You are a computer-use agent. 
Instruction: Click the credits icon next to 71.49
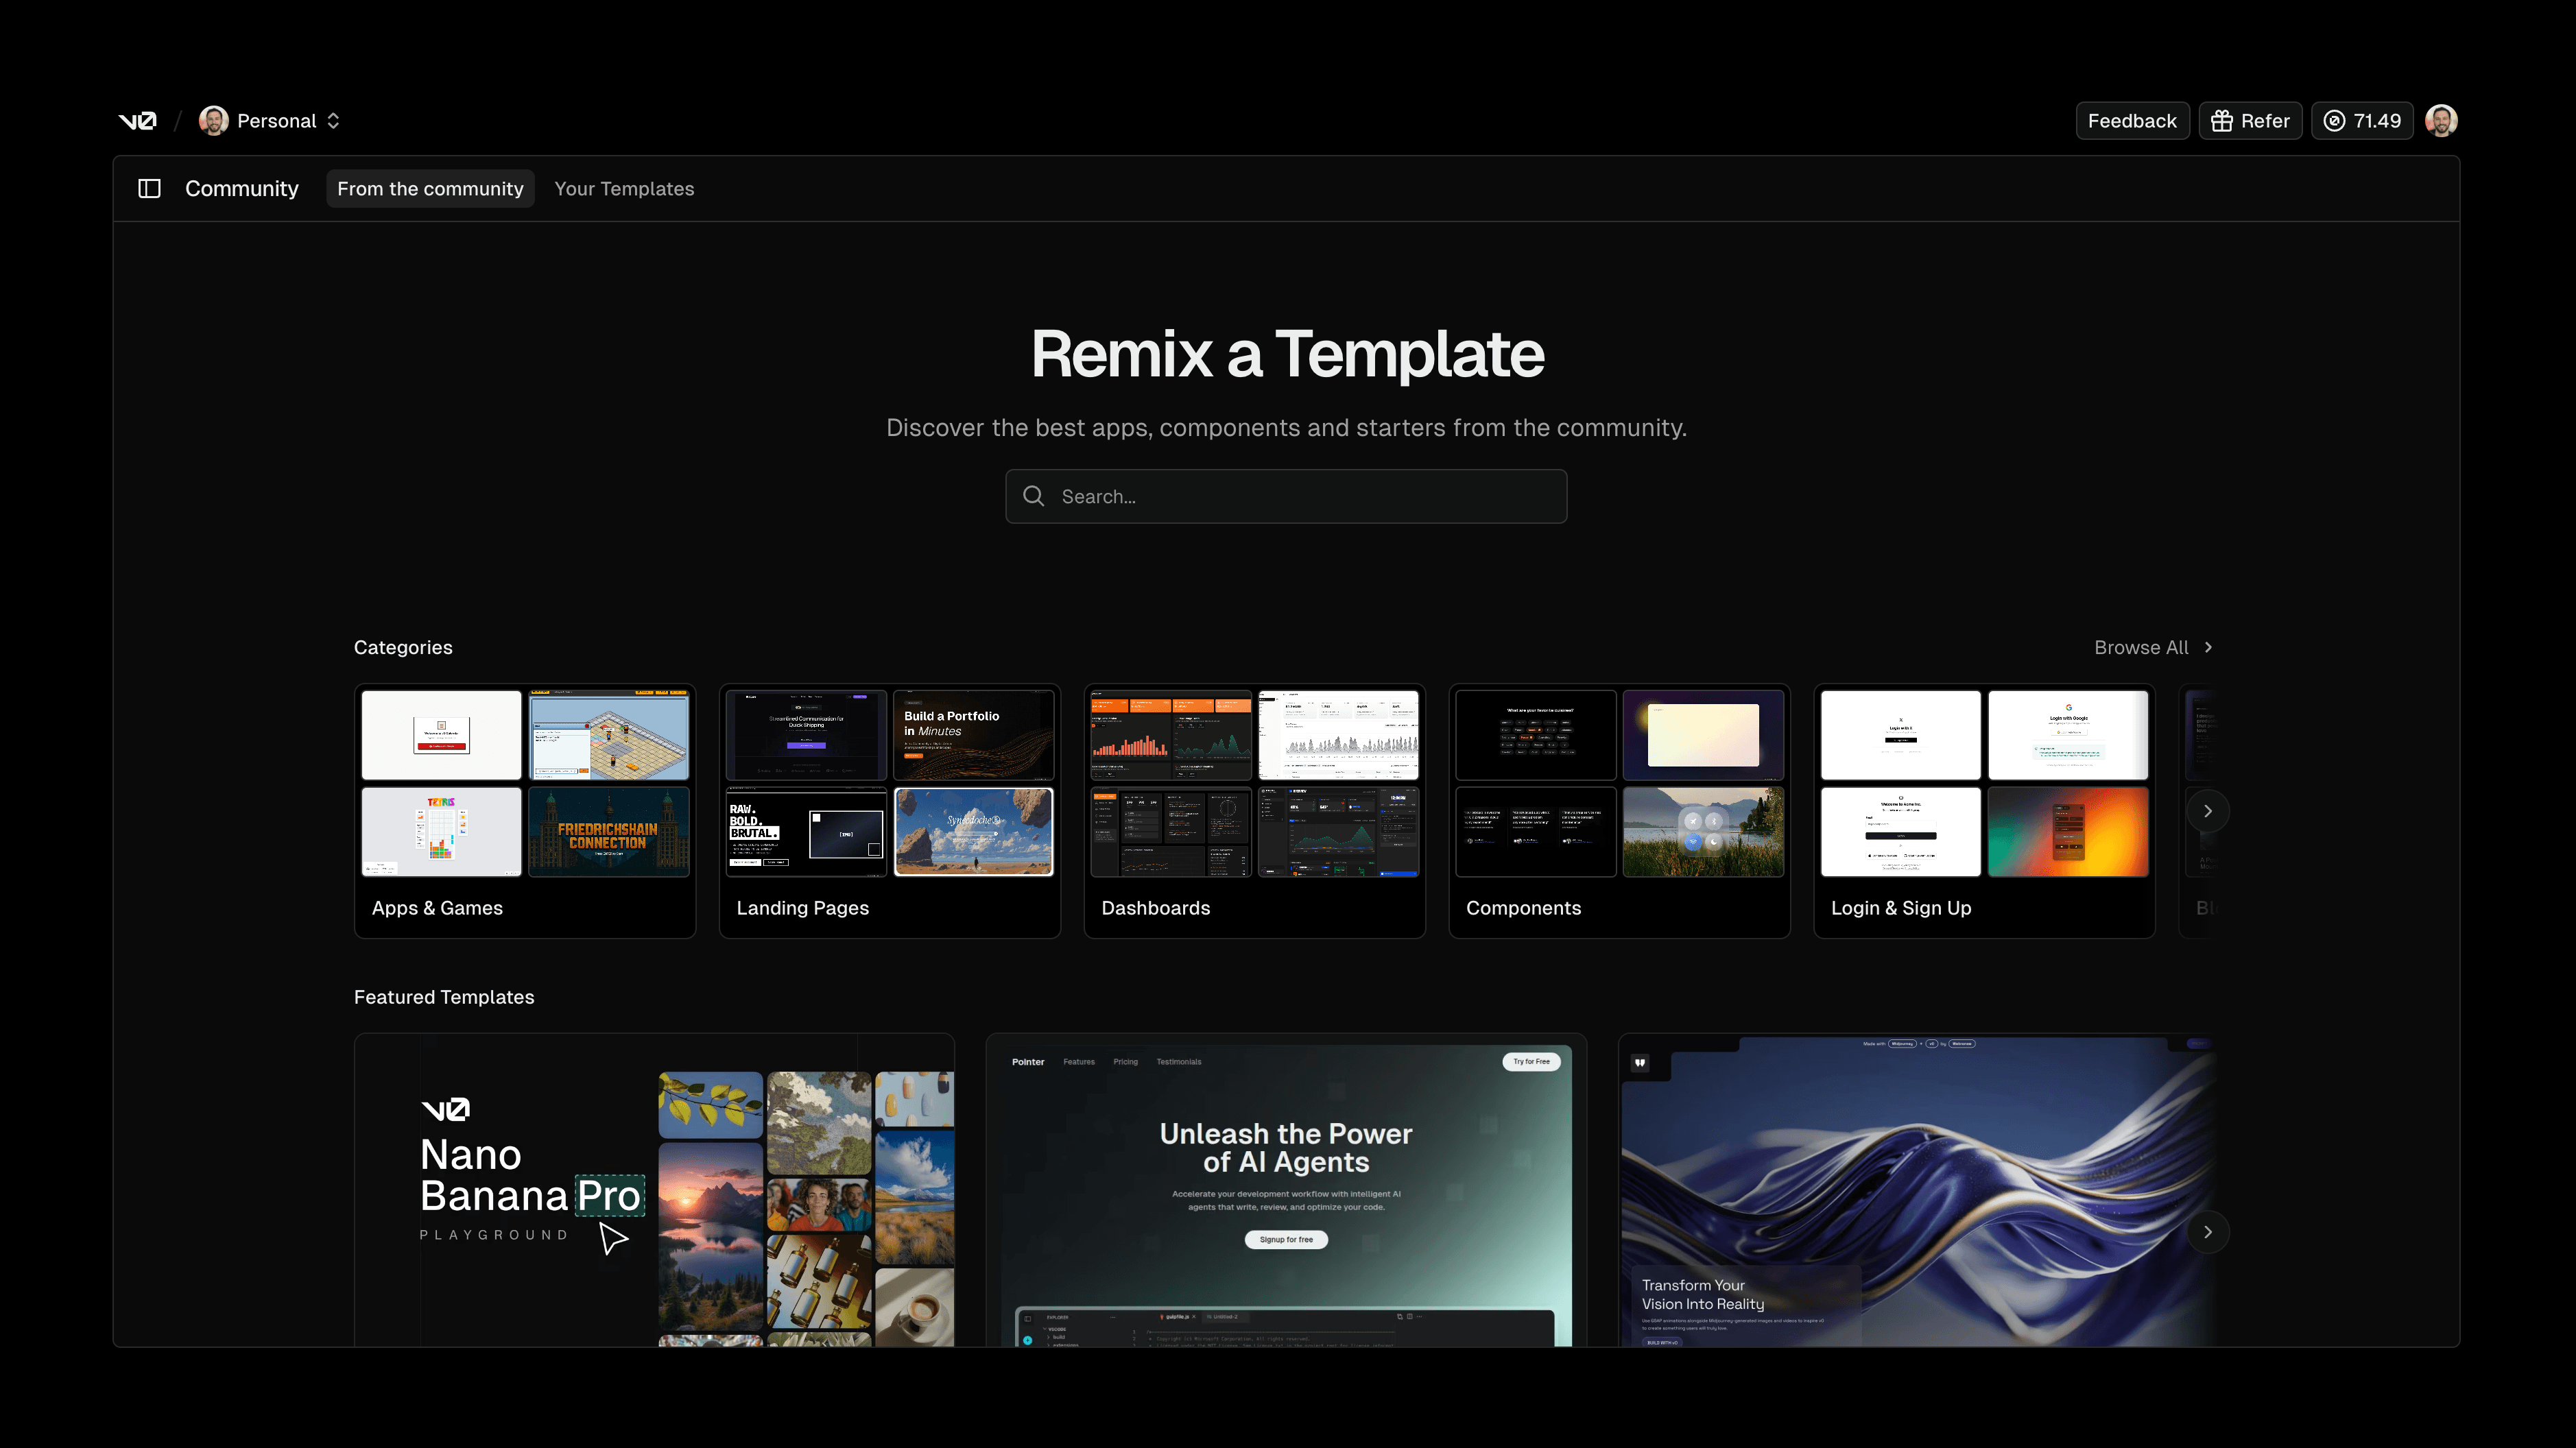pyautogui.click(x=2334, y=120)
